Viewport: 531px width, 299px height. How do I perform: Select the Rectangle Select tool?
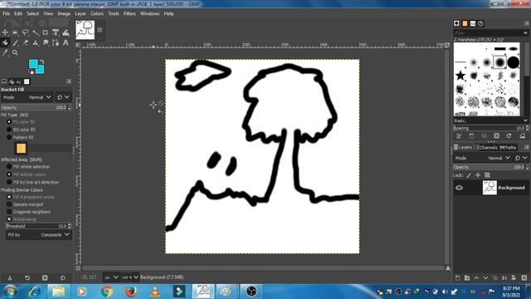[x=15, y=32]
